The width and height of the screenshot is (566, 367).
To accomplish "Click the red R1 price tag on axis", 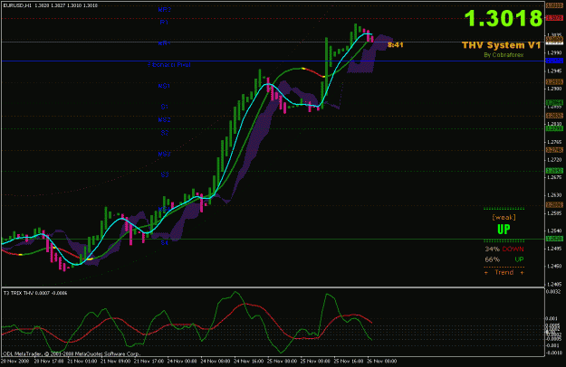I will tap(554, 18).
